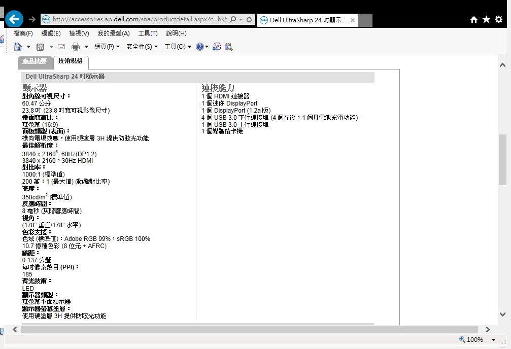Click the Home house icon in the command bar
511x349 pixels.
pos(18,47)
